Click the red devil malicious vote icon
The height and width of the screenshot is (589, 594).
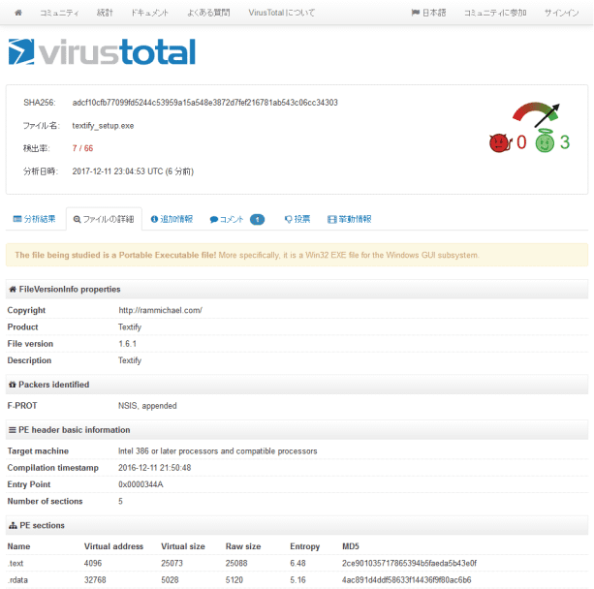tap(499, 142)
